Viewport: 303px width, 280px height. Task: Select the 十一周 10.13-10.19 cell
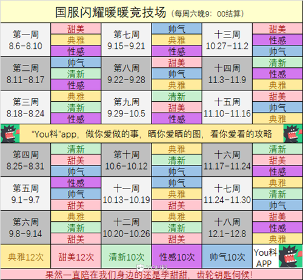126,193
